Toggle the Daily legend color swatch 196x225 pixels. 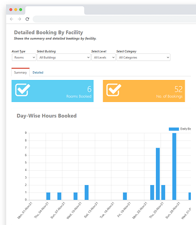(x=174, y=129)
